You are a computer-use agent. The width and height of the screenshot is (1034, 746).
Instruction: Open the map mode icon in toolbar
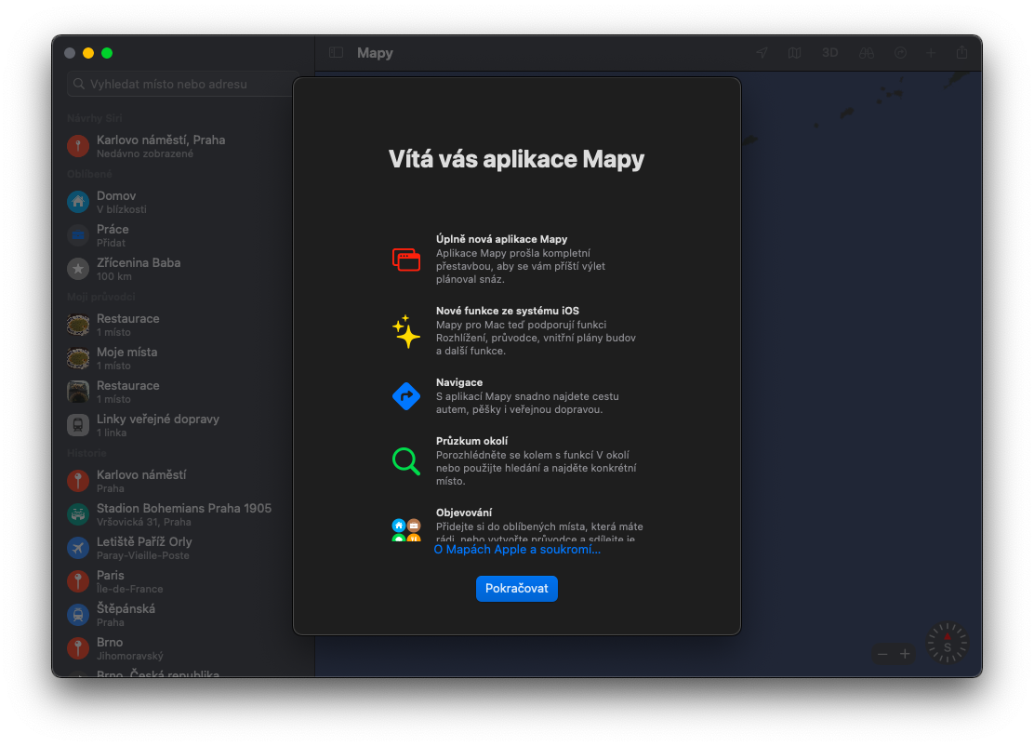pyautogui.click(x=795, y=53)
